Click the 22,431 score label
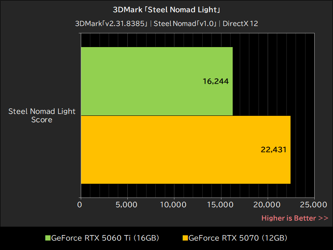The image size is (333, 250). pos(274,150)
